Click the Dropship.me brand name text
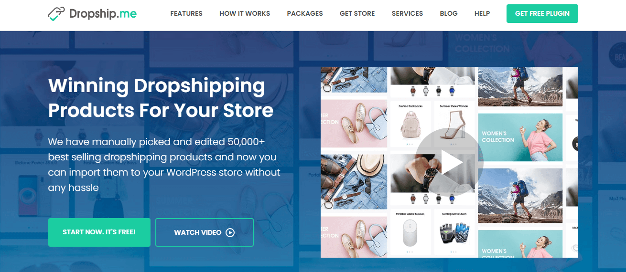The width and height of the screenshot is (626, 272). coord(103,13)
